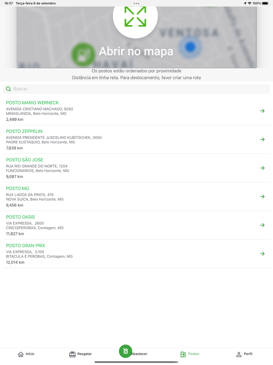This screenshot has width=273, height=365.
Task: Tap the location services arrow icon
Action: click(x=245, y=3)
